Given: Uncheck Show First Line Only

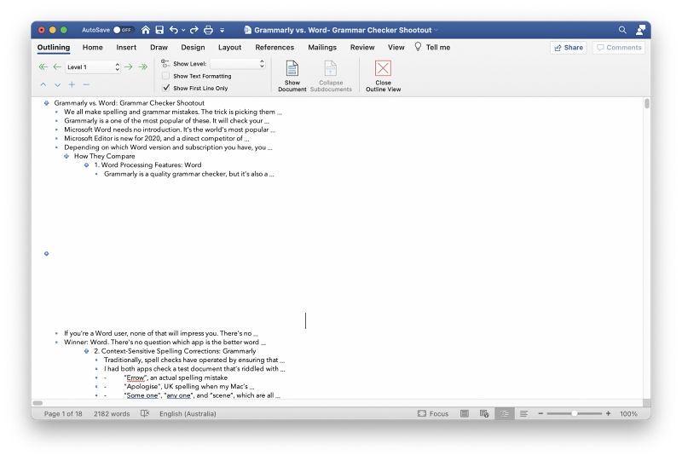Looking at the screenshot, I should coord(165,88).
